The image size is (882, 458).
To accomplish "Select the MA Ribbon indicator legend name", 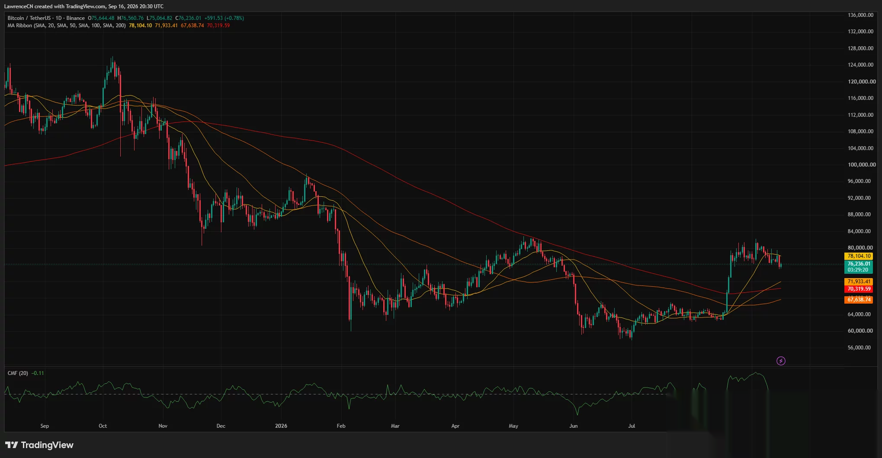I will [x=67, y=26].
